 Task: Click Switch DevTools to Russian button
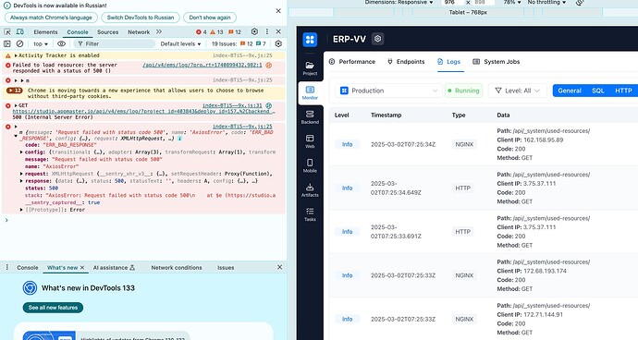coord(141,18)
